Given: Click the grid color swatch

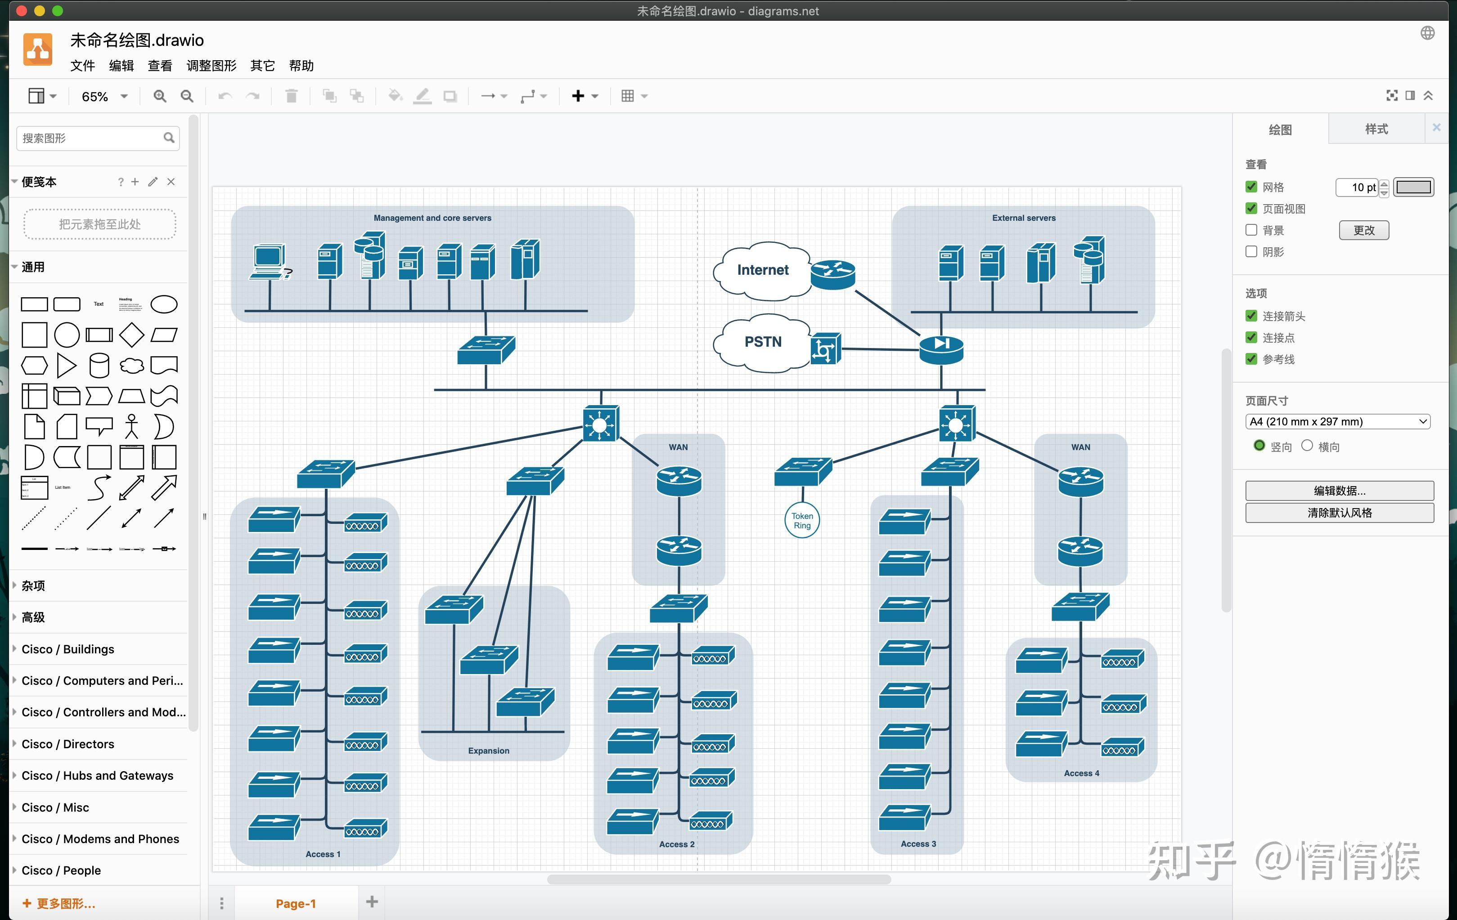Looking at the screenshot, I should tap(1413, 187).
